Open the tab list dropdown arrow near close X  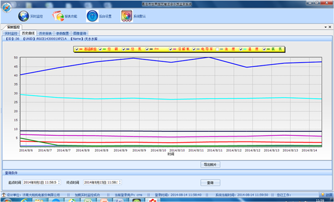(326, 27)
